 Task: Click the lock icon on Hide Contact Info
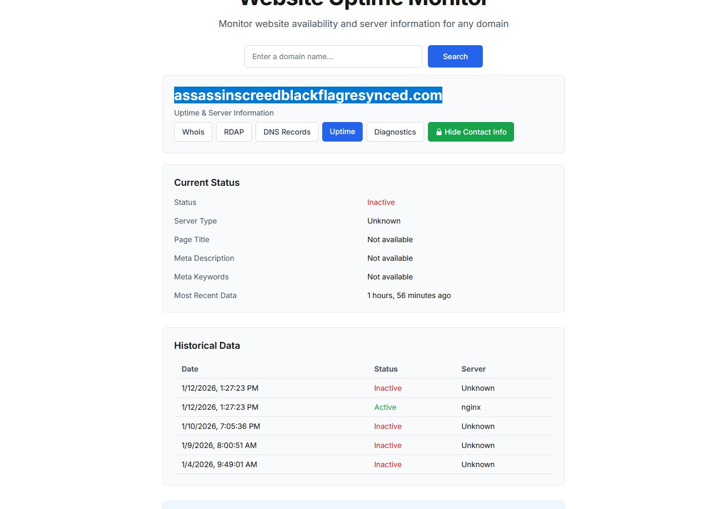pos(439,132)
